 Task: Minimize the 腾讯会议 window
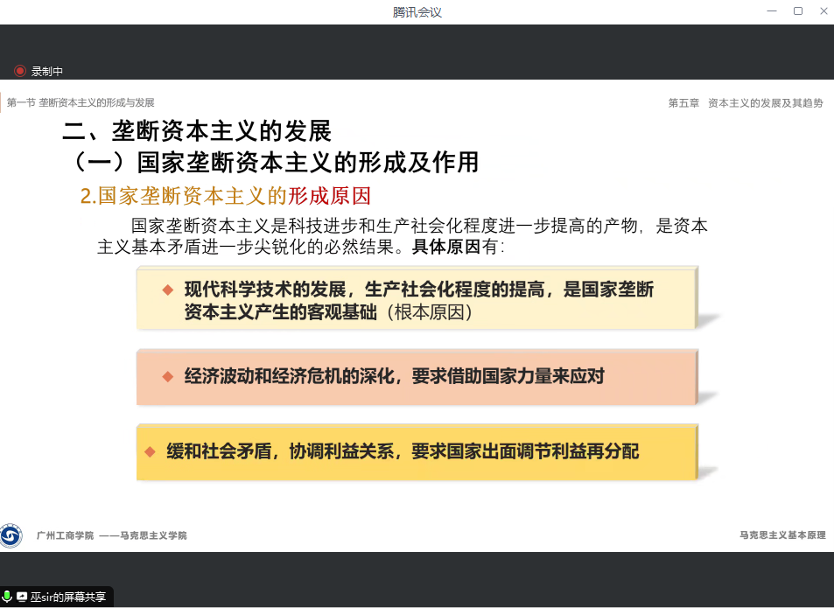(x=770, y=11)
